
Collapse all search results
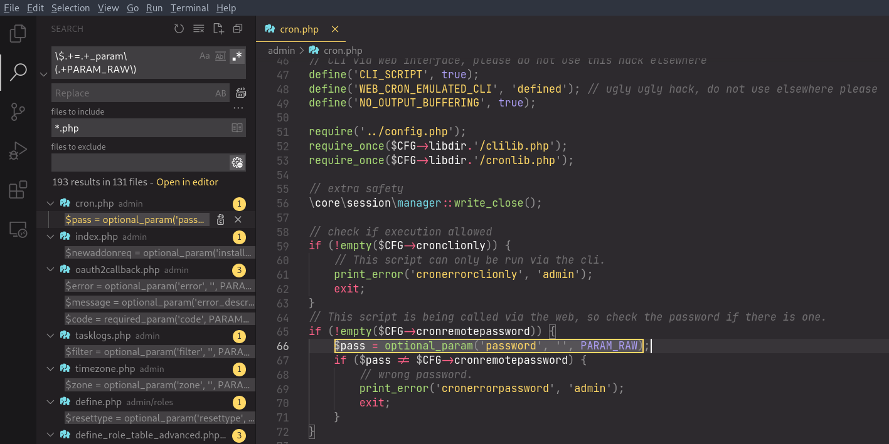coord(238,29)
